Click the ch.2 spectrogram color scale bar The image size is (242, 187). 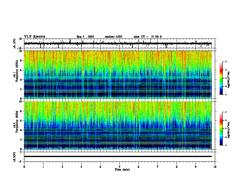point(221,129)
